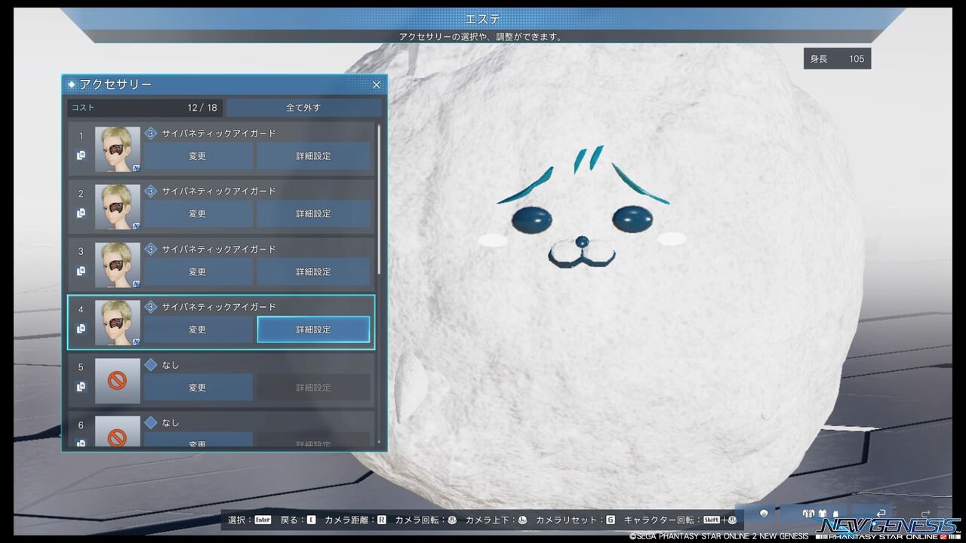Click the copy icon of accessory slot 1
The height and width of the screenshot is (543, 966).
point(82,155)
